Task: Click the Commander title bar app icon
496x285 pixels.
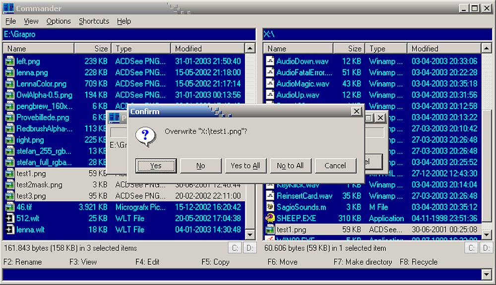Action: click(x=8, y=8)
